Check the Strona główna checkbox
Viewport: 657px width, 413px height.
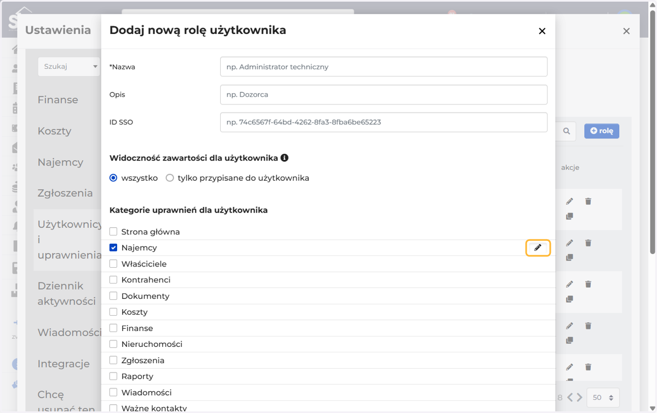click(x=113, y=232)
